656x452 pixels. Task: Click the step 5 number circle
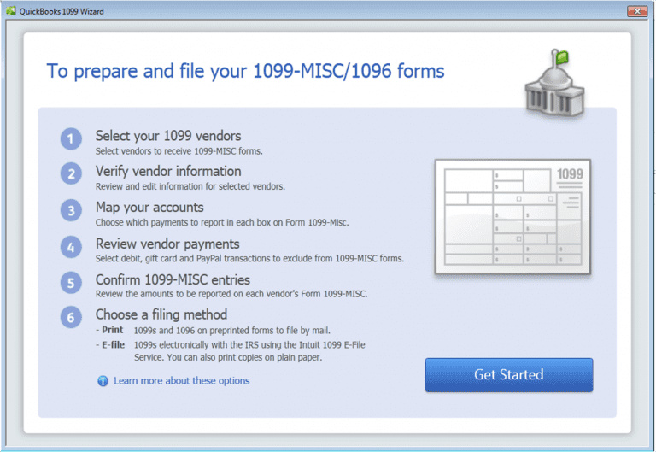[71, 283]
